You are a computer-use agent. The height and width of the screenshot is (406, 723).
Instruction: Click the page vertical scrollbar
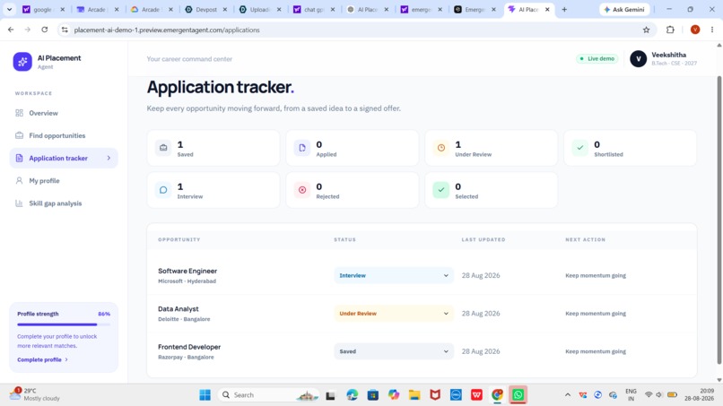click(719, 220)
